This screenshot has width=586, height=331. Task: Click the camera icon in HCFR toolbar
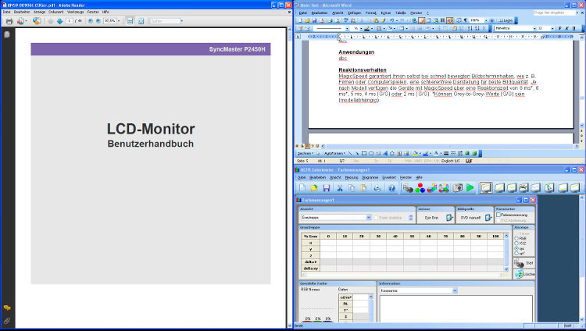point(457,188)
